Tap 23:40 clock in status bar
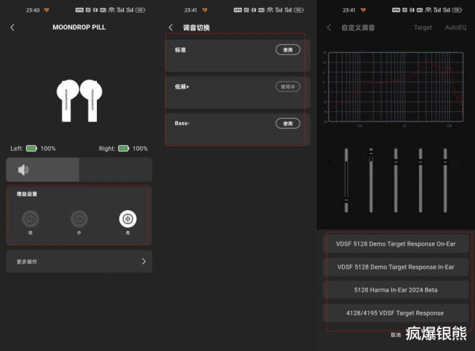Image resolution: width=475 pixels, height=351 pixels. 33,10
